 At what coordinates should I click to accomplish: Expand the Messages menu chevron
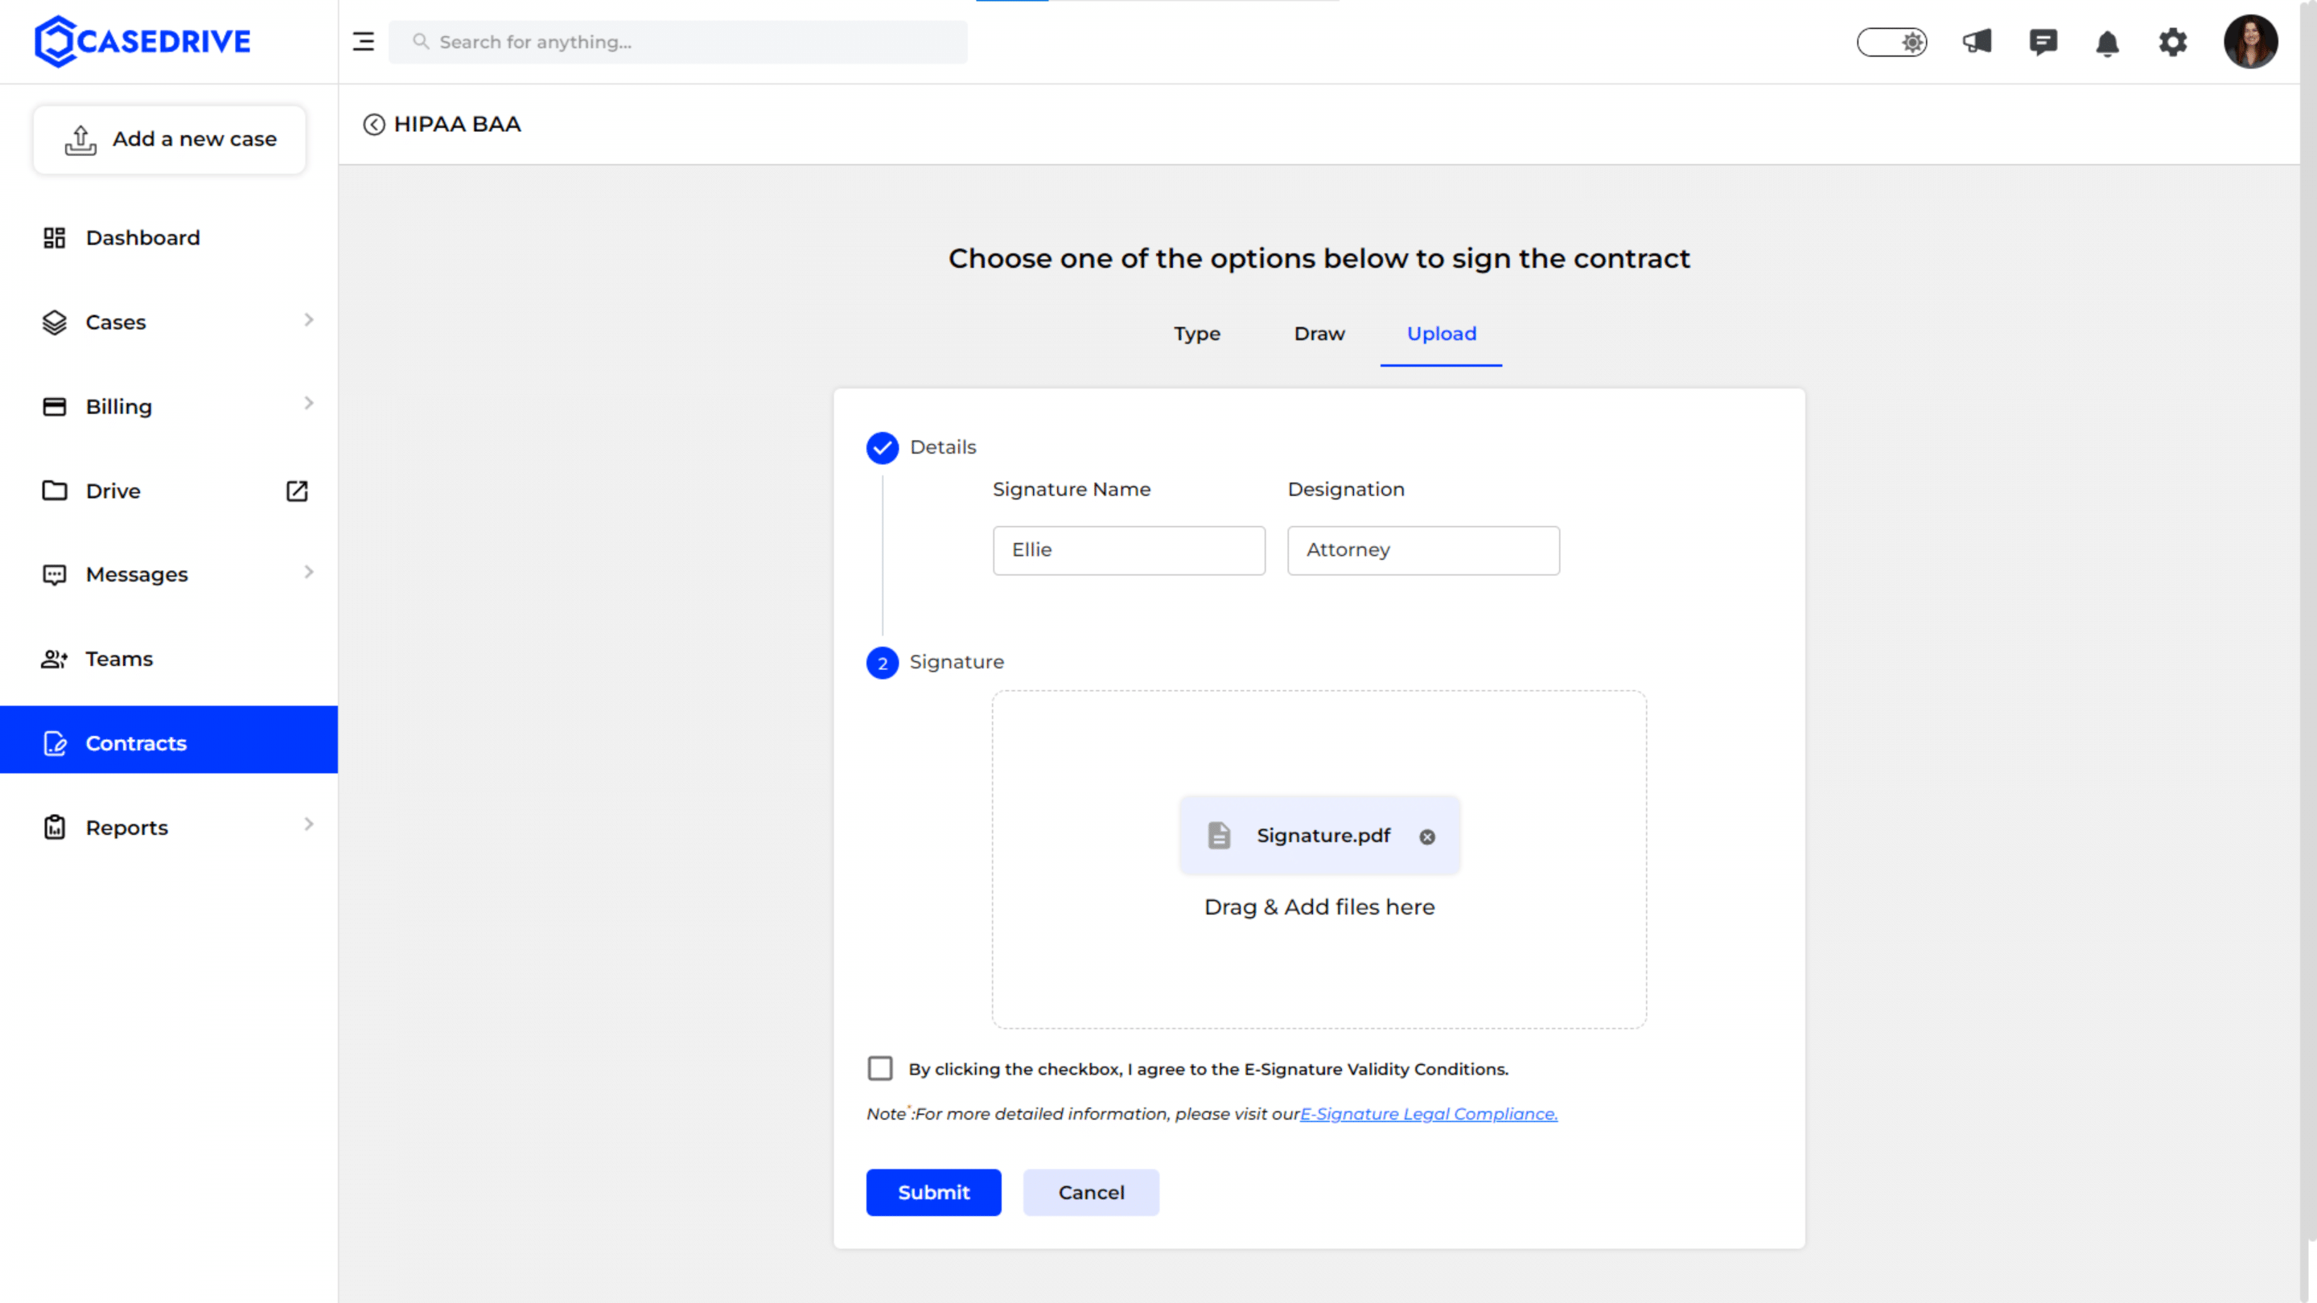tap(308, 572)
